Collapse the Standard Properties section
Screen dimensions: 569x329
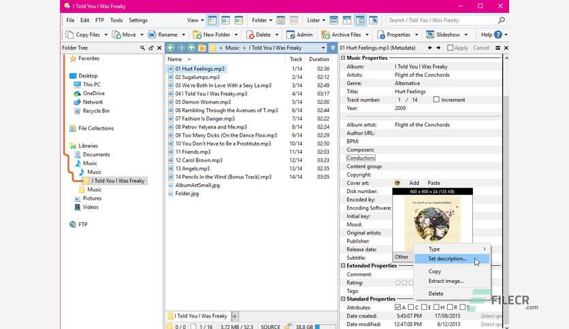343,299
